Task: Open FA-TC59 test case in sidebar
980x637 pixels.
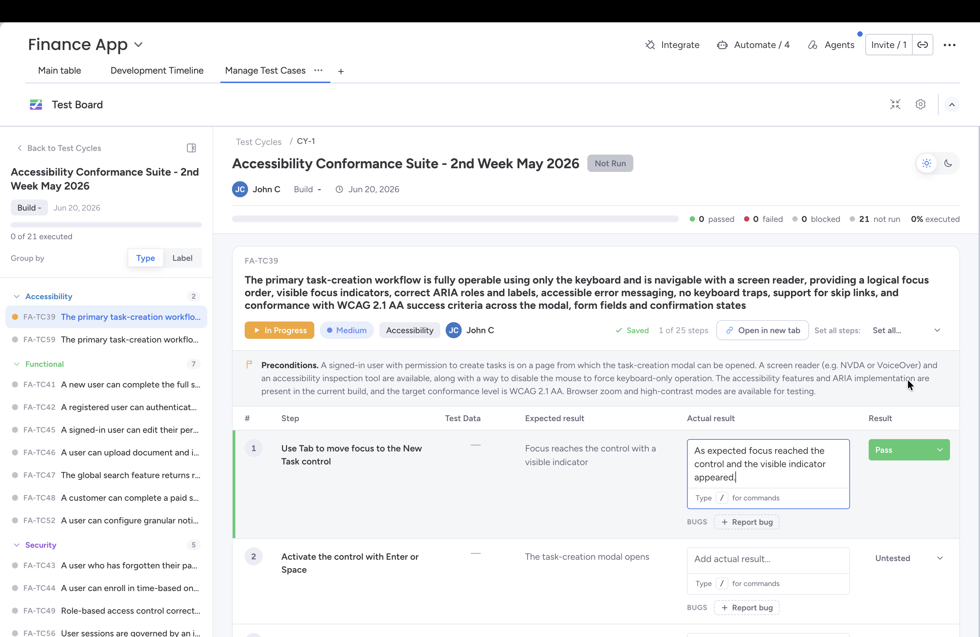Action: point(106,339)
